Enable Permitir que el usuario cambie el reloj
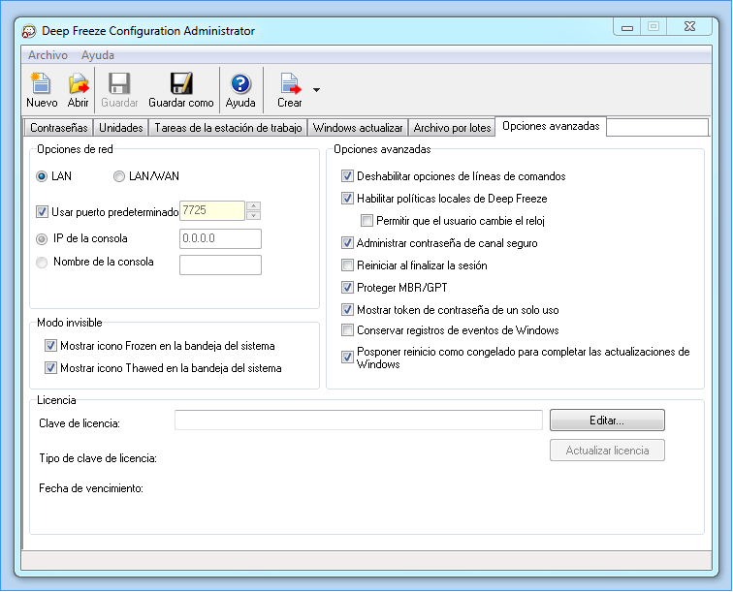 tap(366, 221)
